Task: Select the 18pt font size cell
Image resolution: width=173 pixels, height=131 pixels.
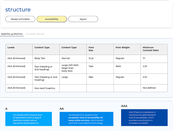Action: 100,79
